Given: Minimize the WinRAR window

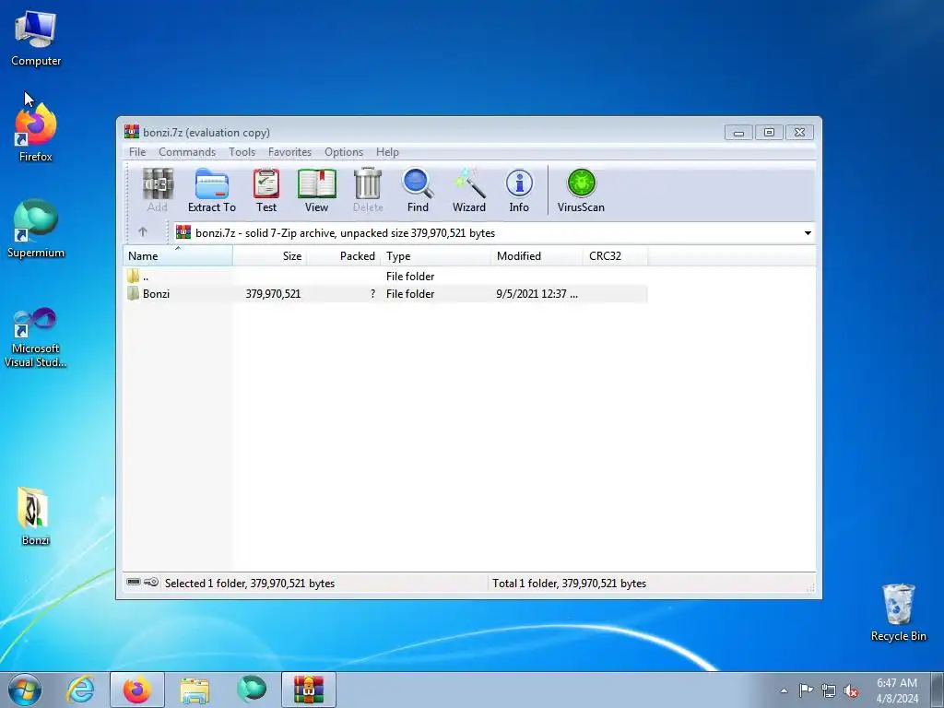Looking at the screenshot, I should tap(738, 132).
